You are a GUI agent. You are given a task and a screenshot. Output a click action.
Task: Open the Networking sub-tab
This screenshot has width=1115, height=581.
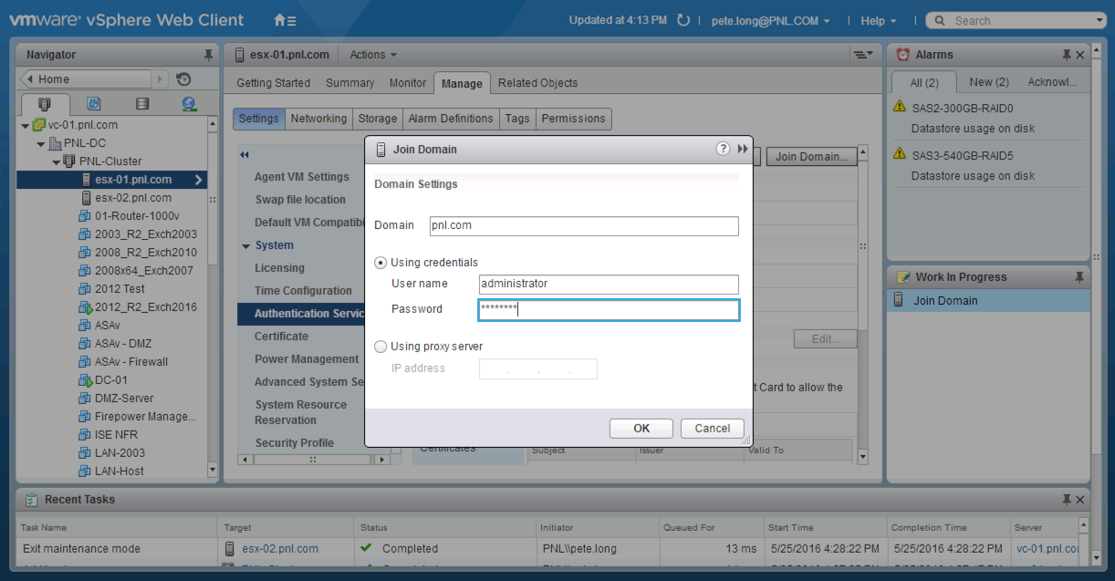318,119
